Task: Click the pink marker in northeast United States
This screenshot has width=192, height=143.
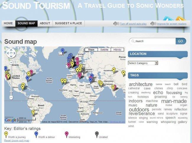Action: (x=32, y=72)
